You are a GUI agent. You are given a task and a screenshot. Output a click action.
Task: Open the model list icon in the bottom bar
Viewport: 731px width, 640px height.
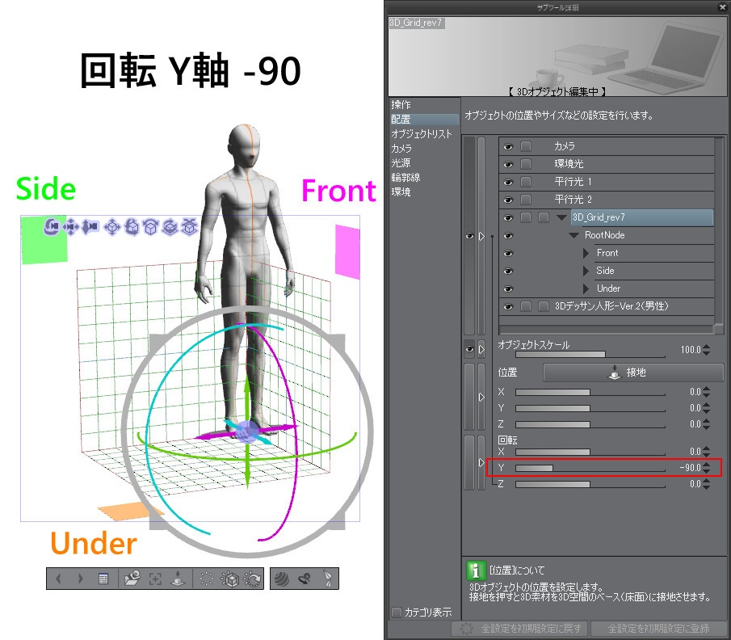(103, 578)
